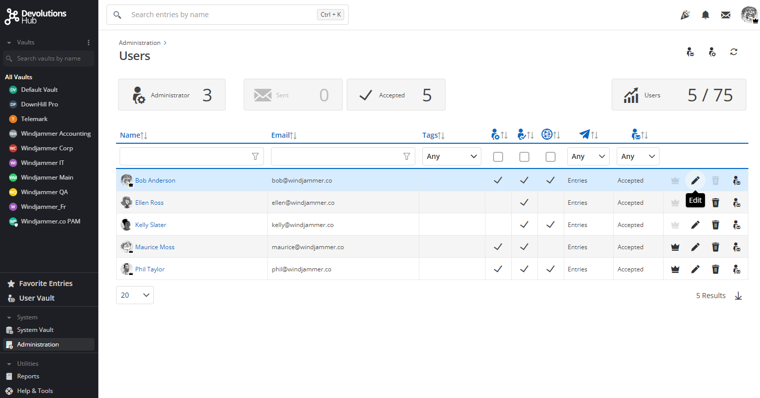The image size is (760, 398).
Task: Delete Kelly Slater's user account
Action: click(x=716, y=225)
